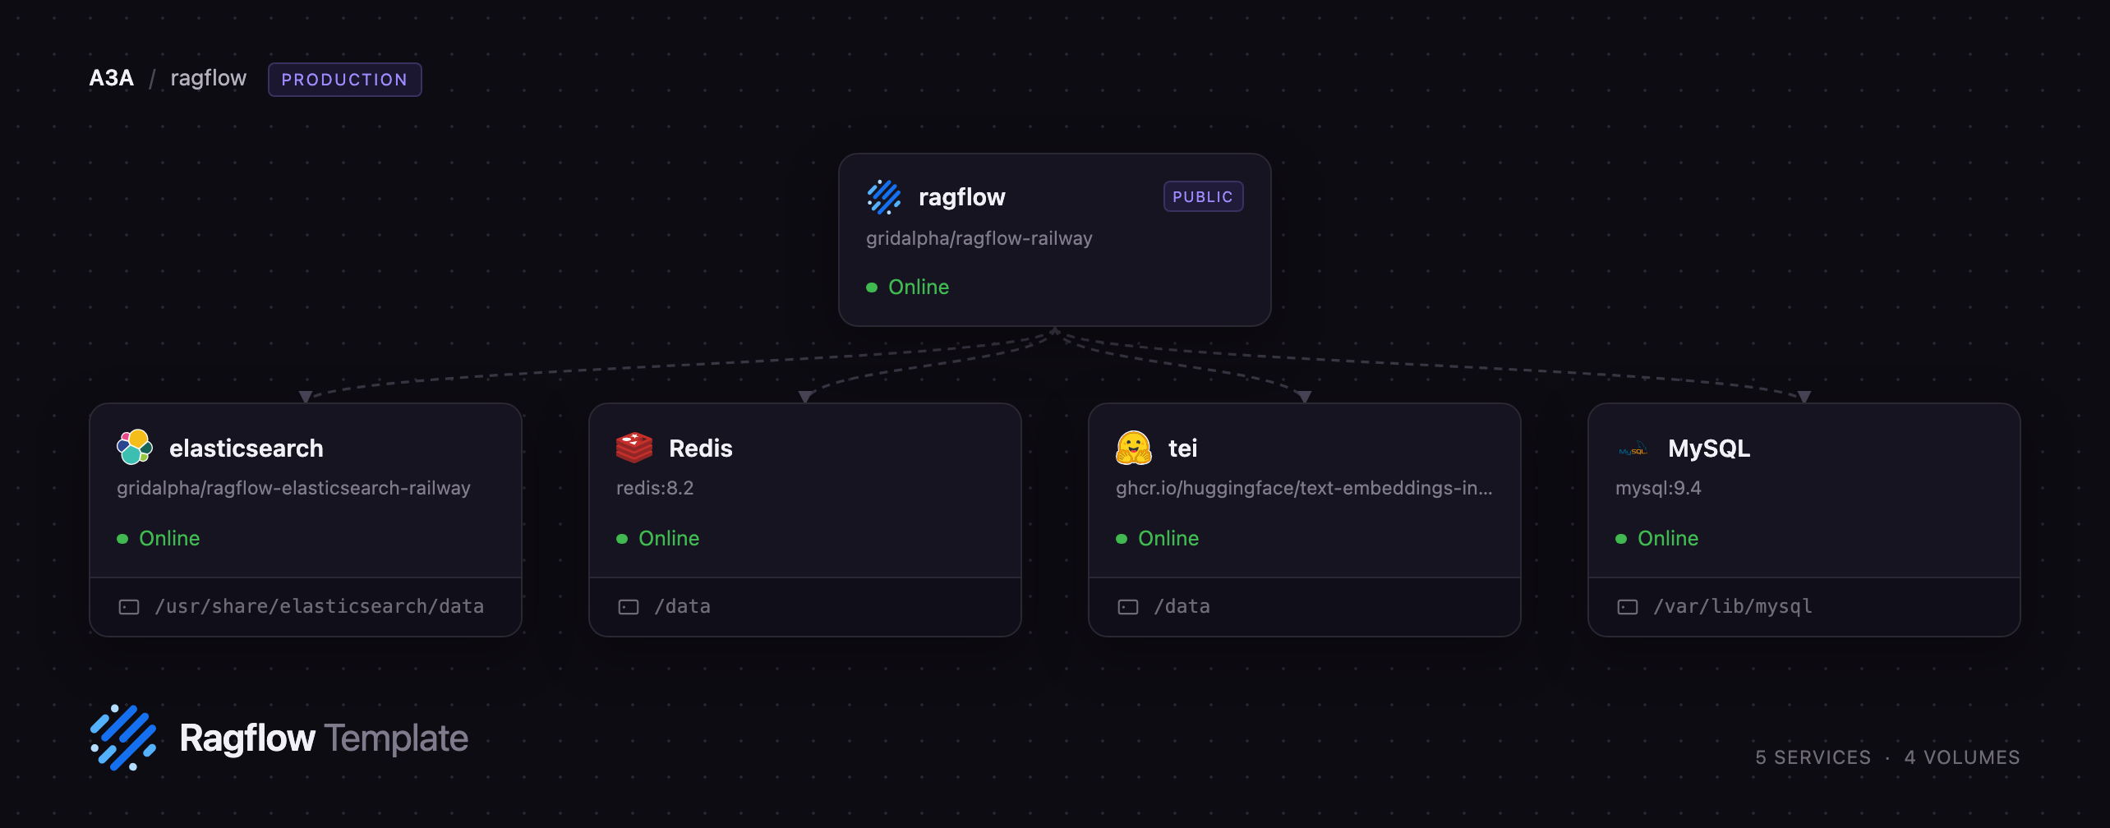Viewport: 2110px width, 828px height.
Task: Click the 5 SERVICES count label
Action: point(1813,757)
